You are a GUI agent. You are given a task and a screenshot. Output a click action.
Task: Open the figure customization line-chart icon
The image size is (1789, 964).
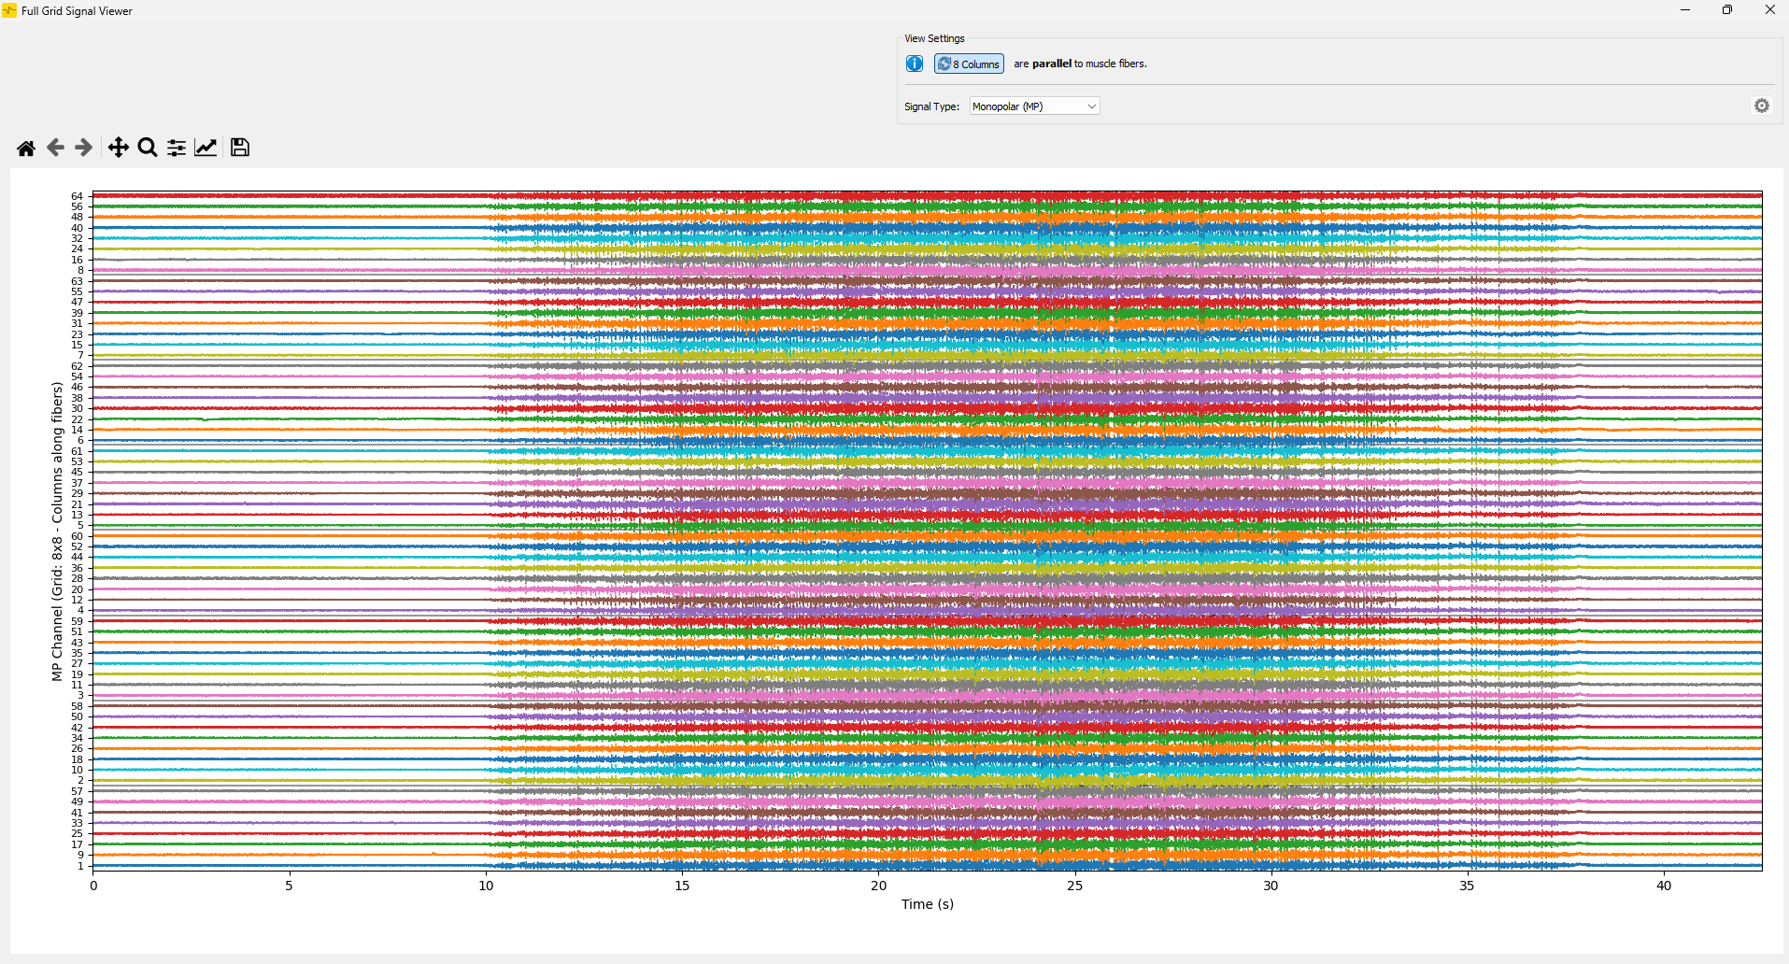coord(206,147)
